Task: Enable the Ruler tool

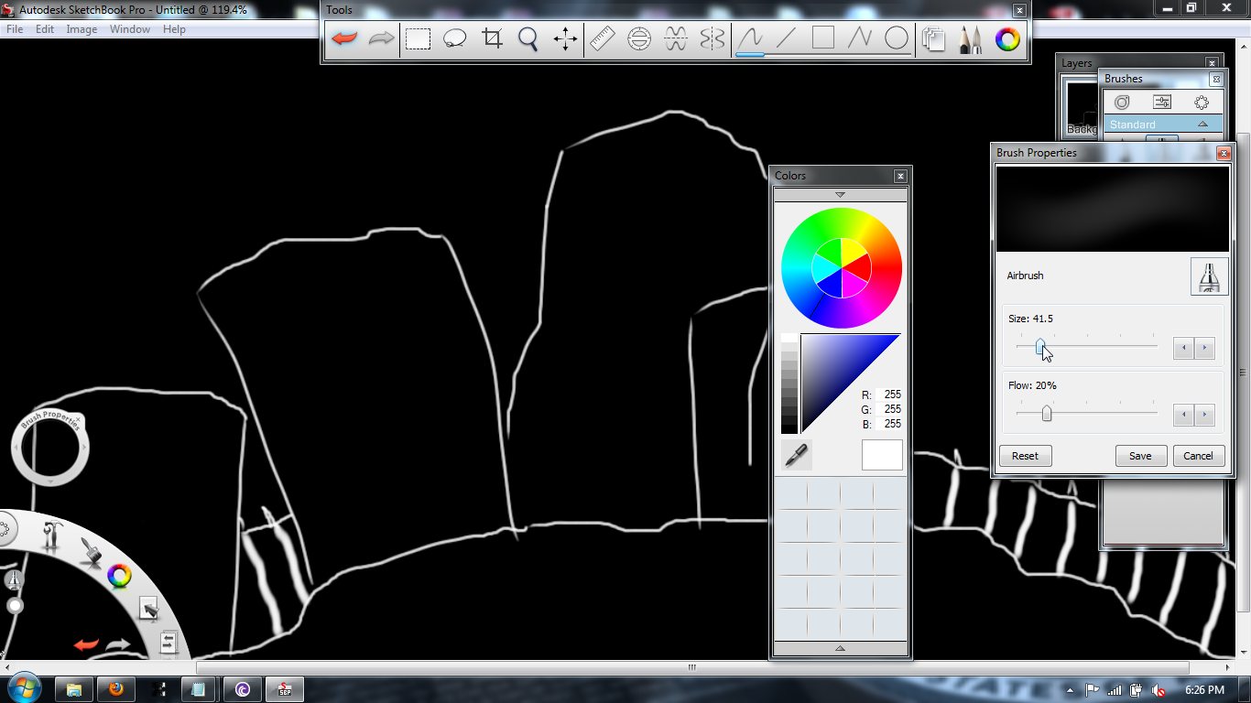Action: (603, 38)
